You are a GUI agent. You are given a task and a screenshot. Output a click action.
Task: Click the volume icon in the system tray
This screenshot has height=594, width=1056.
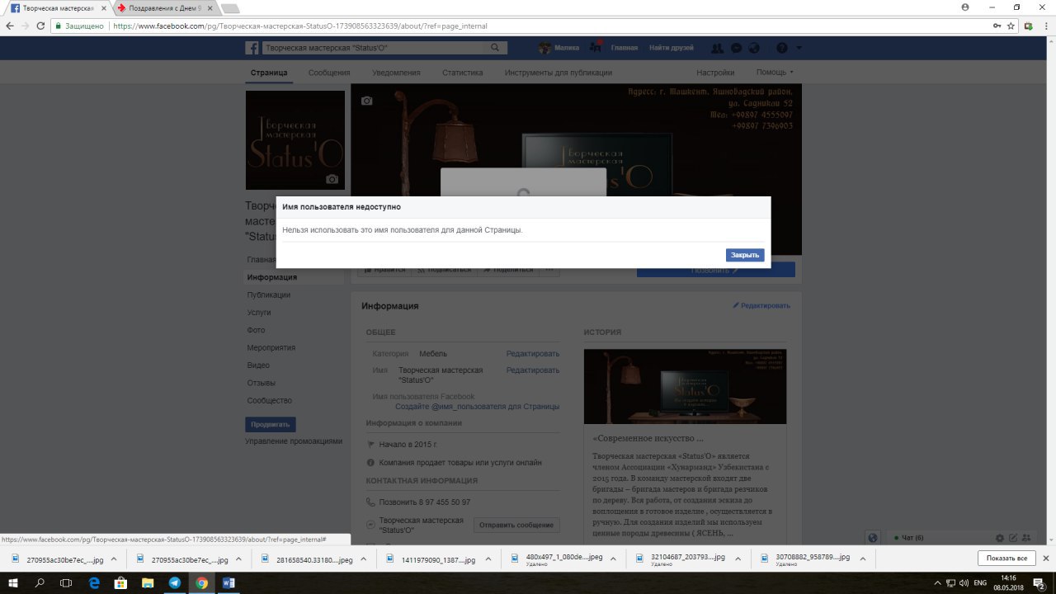[964, 582]
